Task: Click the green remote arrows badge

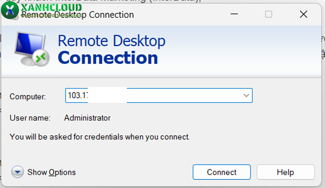Action: 41,58
